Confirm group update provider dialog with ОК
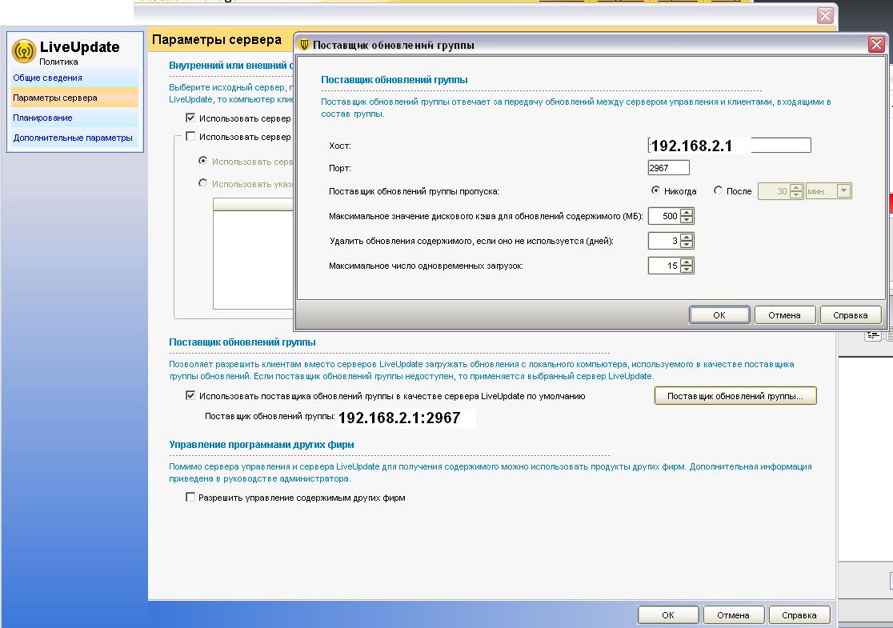This screenshot has height=628, width=893. point(719,315)
